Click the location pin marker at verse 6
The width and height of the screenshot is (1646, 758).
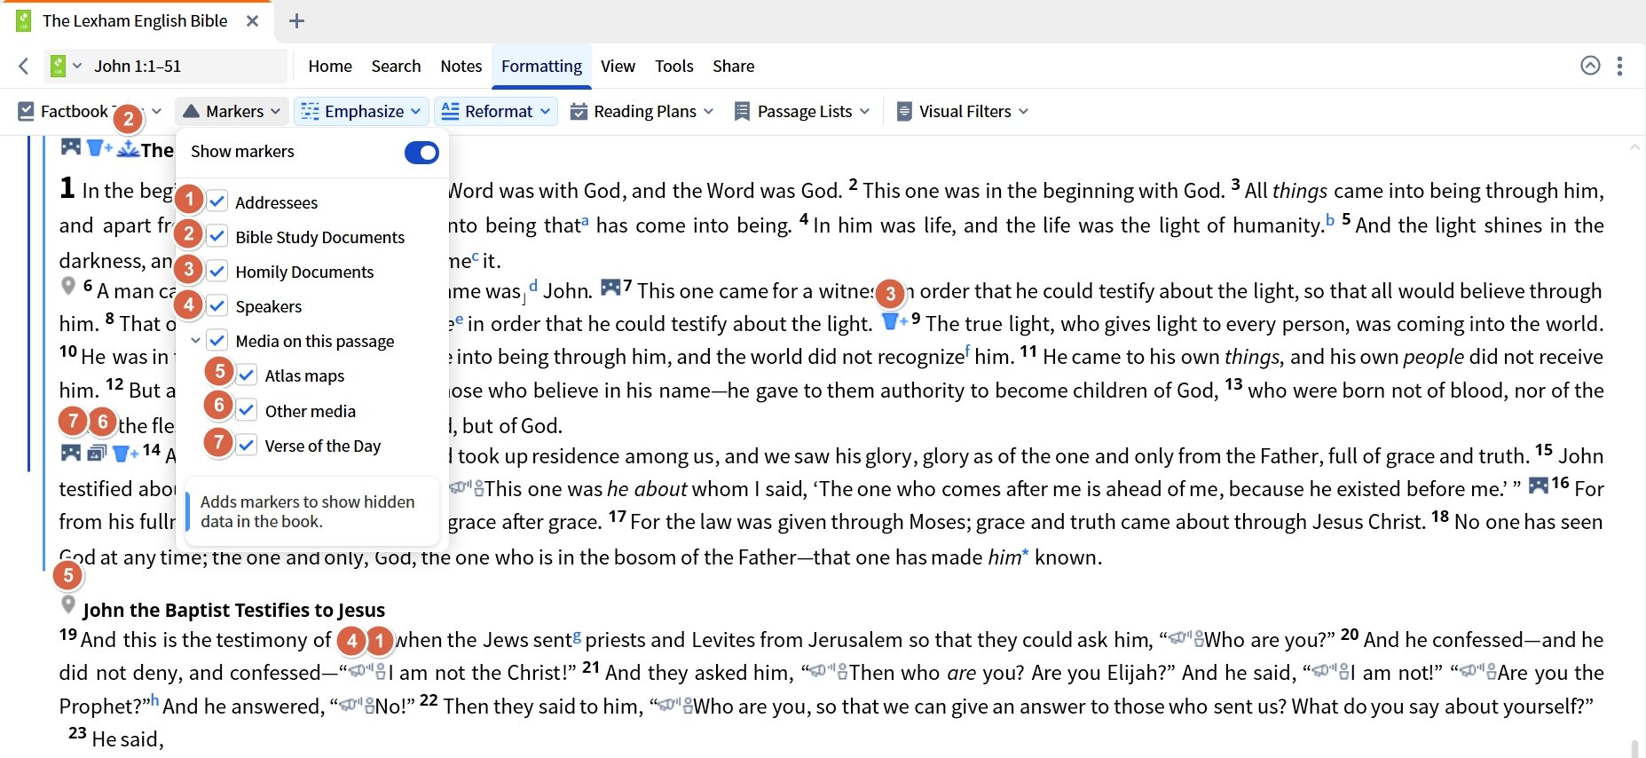(x=68, y=286)
